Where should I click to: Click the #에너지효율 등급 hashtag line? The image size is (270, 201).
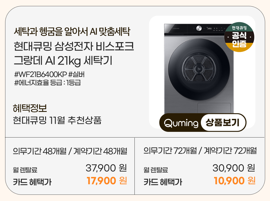pos(48,83)
